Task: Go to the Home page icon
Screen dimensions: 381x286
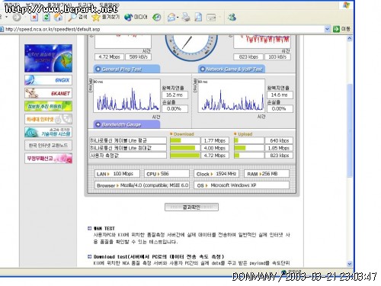Action: pyautogui.click(x=59, y=18)
